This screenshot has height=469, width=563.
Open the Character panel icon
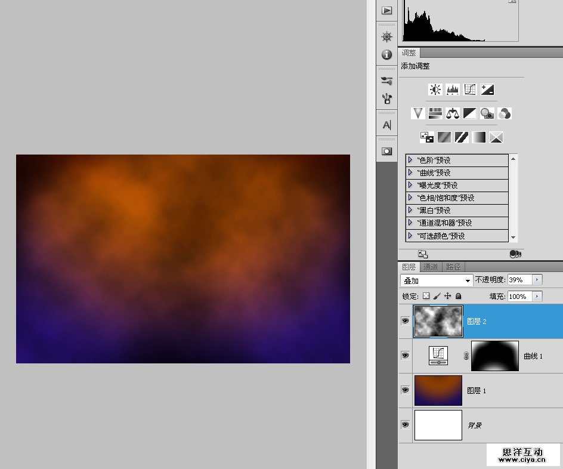pyautogui.click(x=387, y=125)
